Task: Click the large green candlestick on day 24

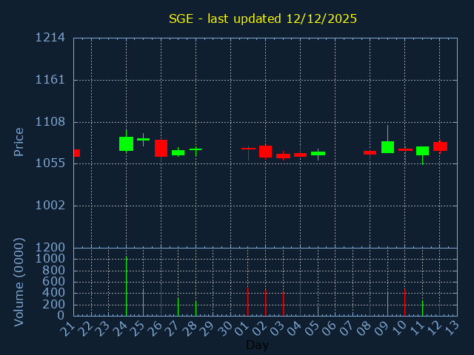Action: point(126,143)
